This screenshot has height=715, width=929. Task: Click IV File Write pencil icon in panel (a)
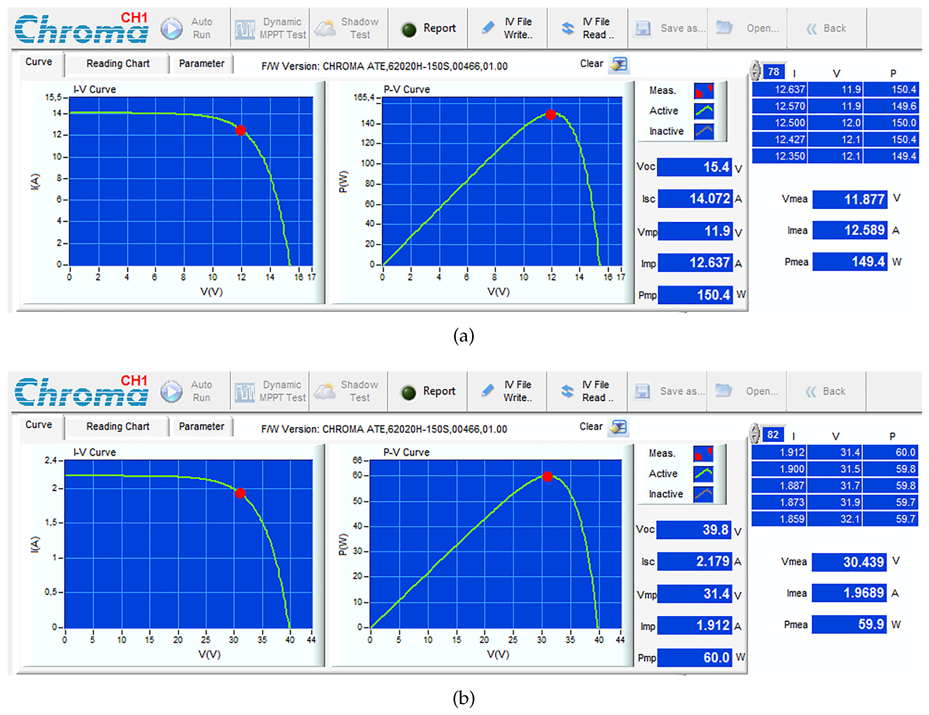pyautogui.click(x=488, y=28)
